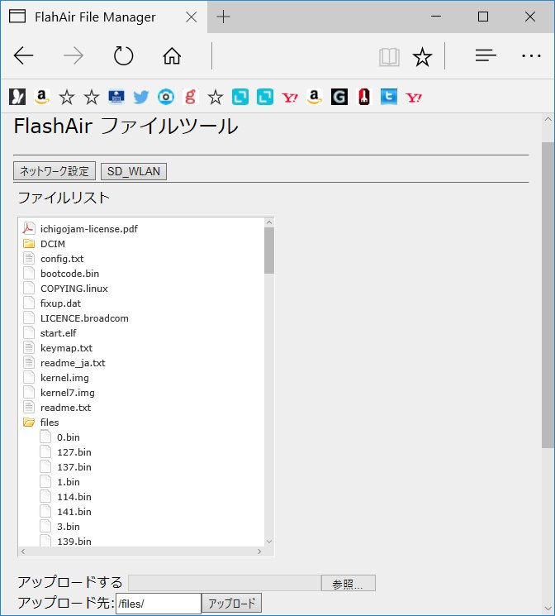Open the red rocket bookmark icon

[364, 97]
